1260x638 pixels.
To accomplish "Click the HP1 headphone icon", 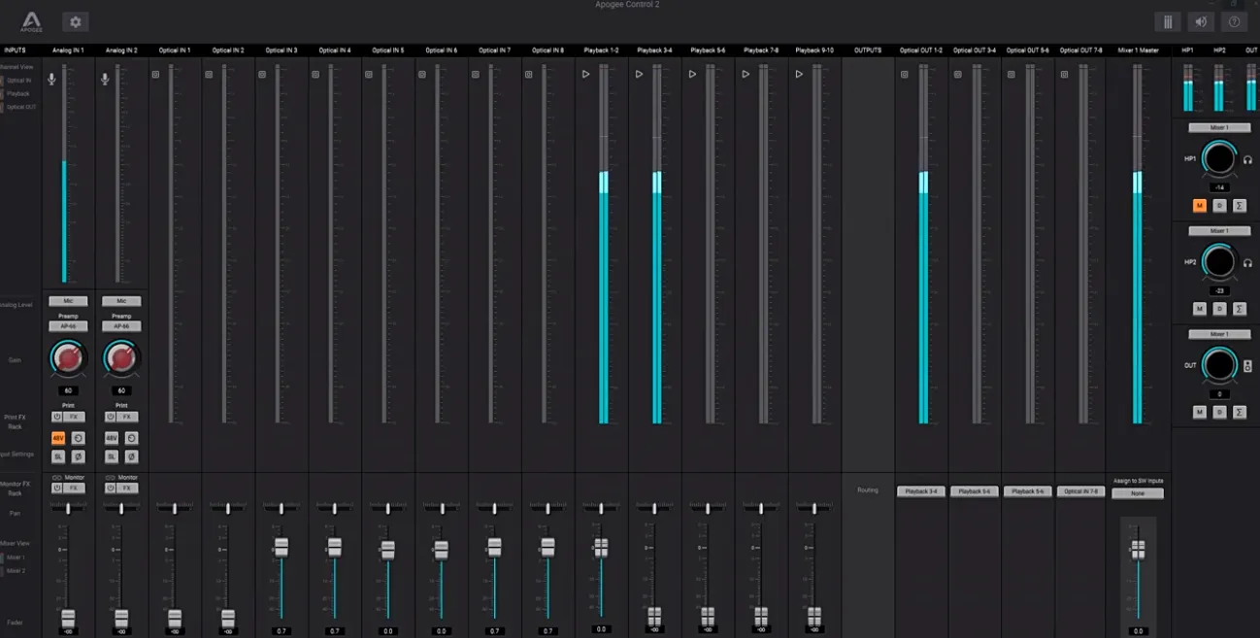I will click(x=1247, y=159).
